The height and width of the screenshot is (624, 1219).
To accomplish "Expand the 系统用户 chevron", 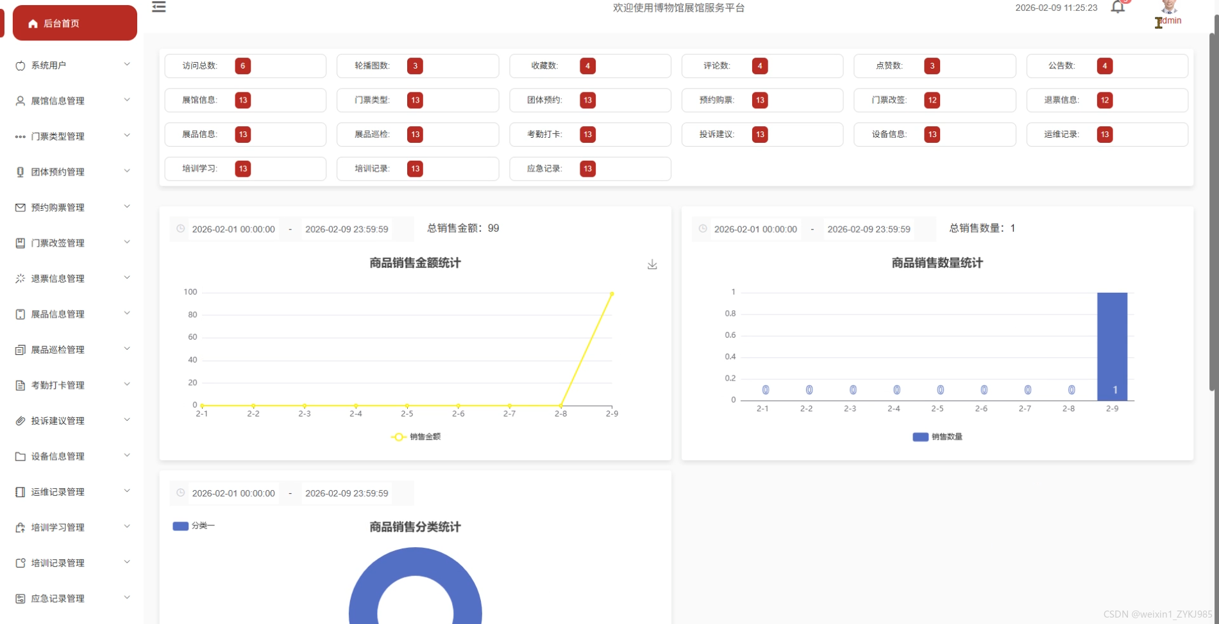I will click(x=127, y=64).
